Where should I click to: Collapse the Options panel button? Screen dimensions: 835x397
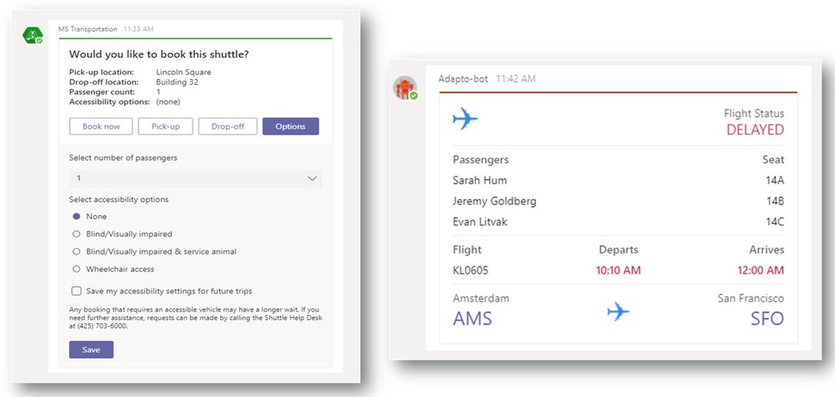coord(290,127)
